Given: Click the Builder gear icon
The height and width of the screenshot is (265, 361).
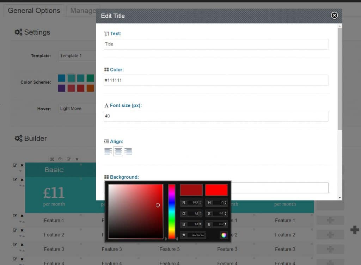Looking at the screenshot, I should point(19,138).
